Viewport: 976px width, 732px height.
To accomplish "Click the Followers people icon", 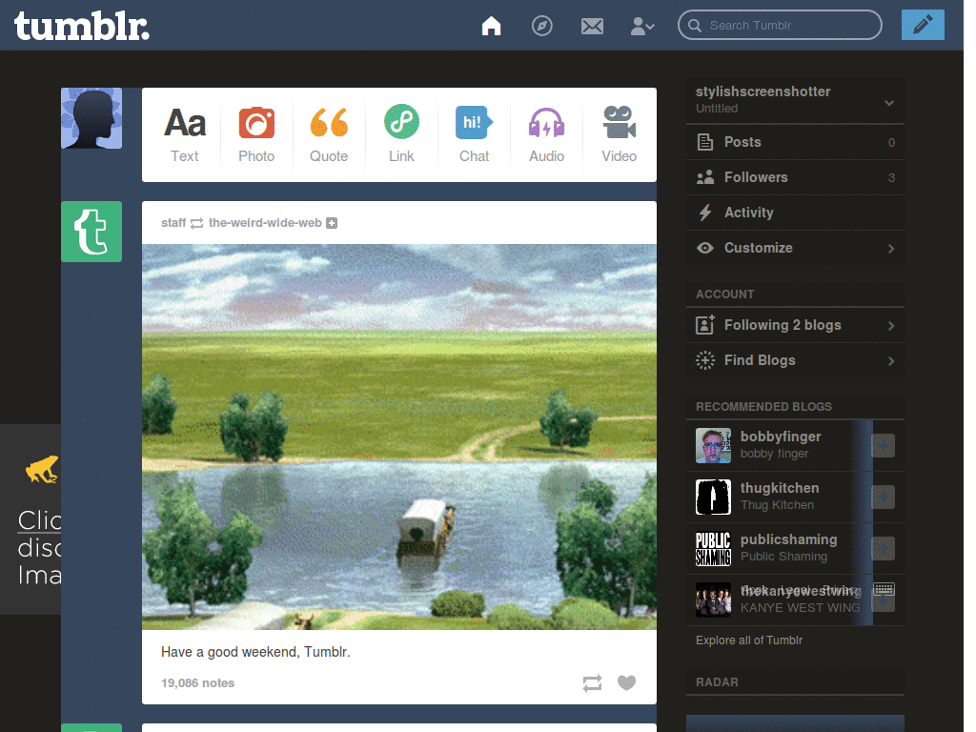I will [704, 177].
